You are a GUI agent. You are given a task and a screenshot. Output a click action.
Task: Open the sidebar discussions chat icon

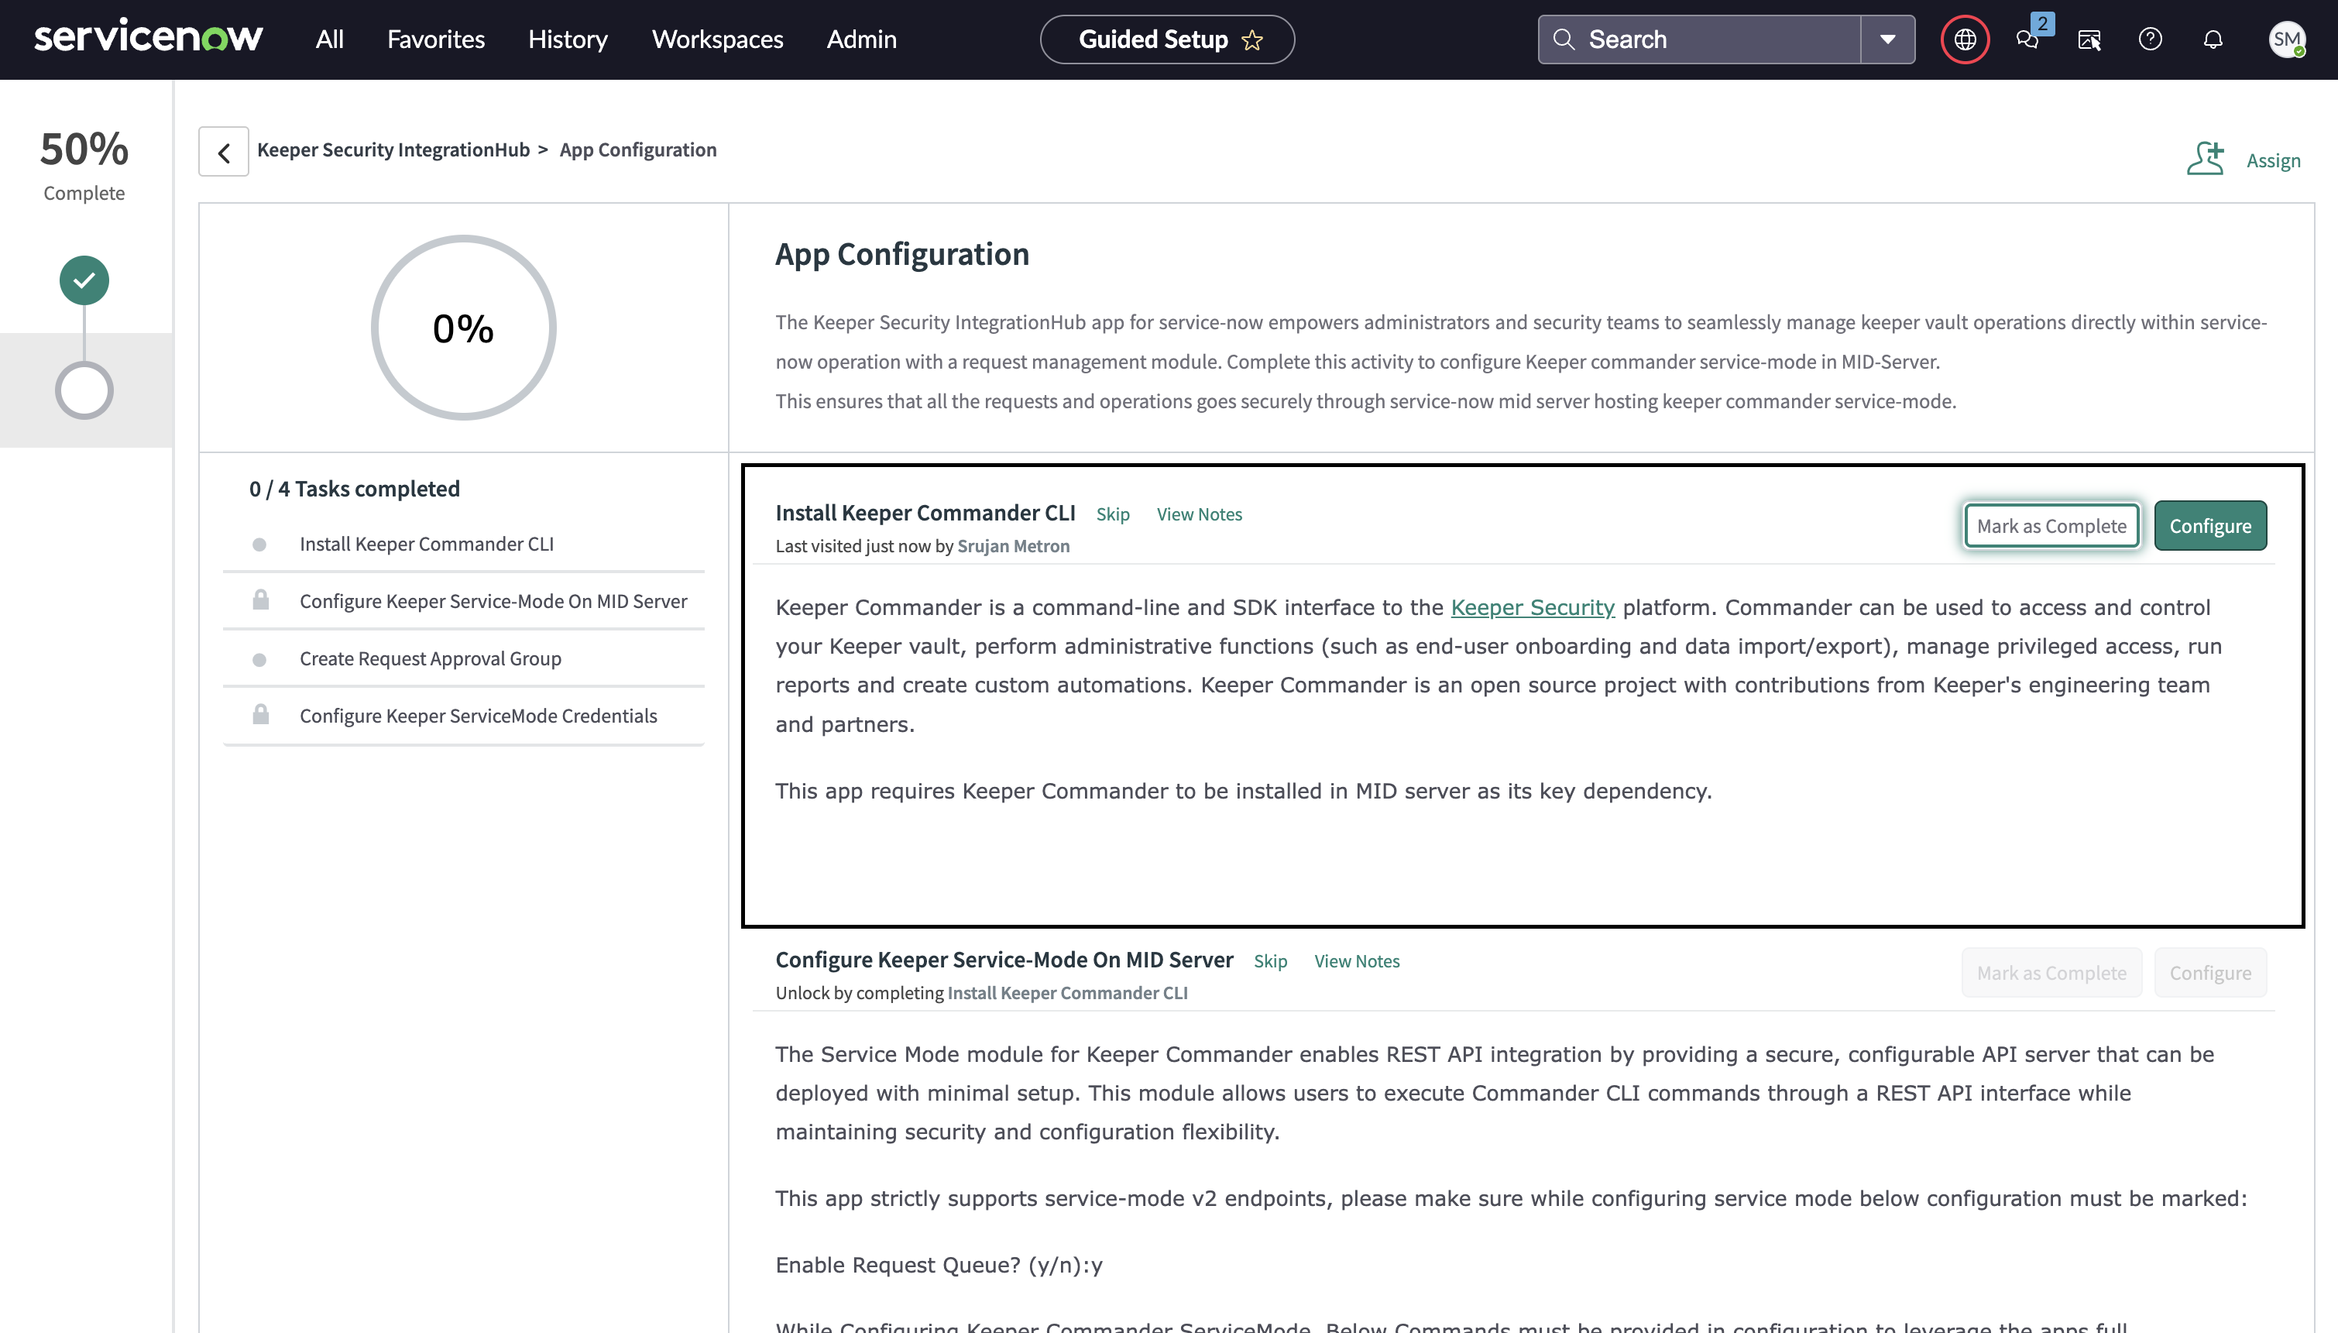click(2027, 40)
